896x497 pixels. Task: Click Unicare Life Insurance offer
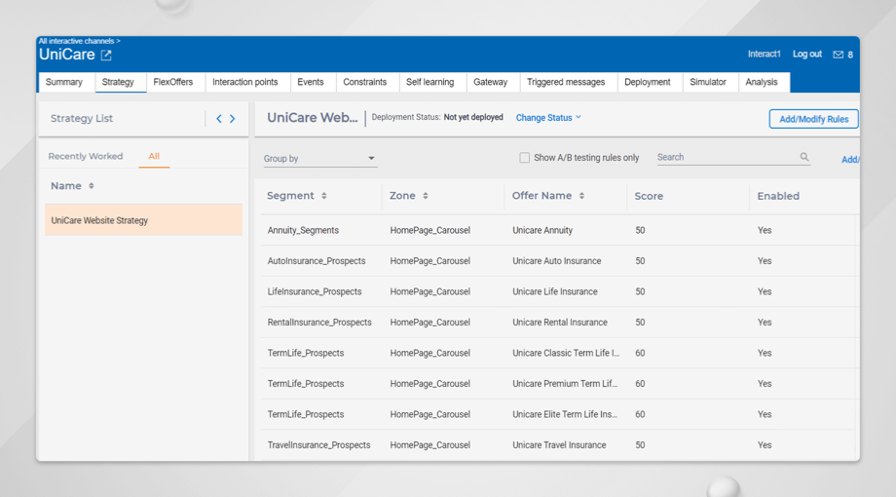555,291
